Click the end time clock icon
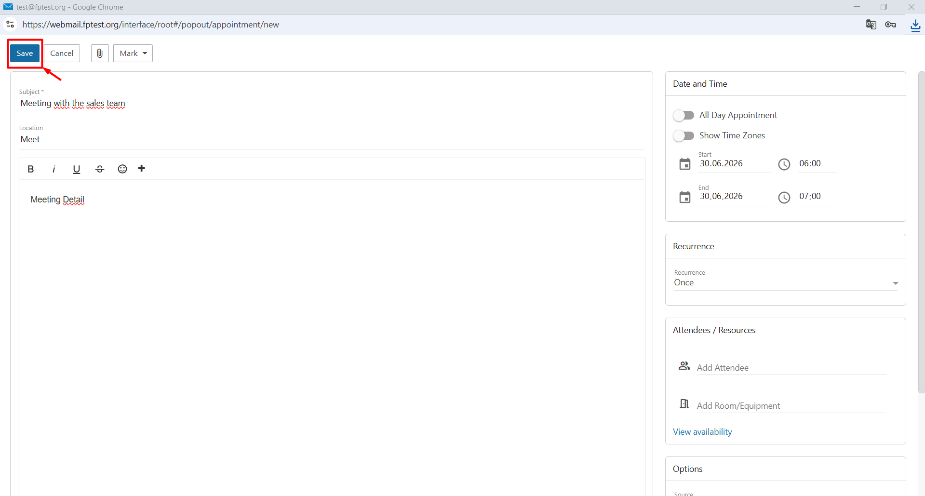Viewport: 925px width, 496px height. click(784, 197)
